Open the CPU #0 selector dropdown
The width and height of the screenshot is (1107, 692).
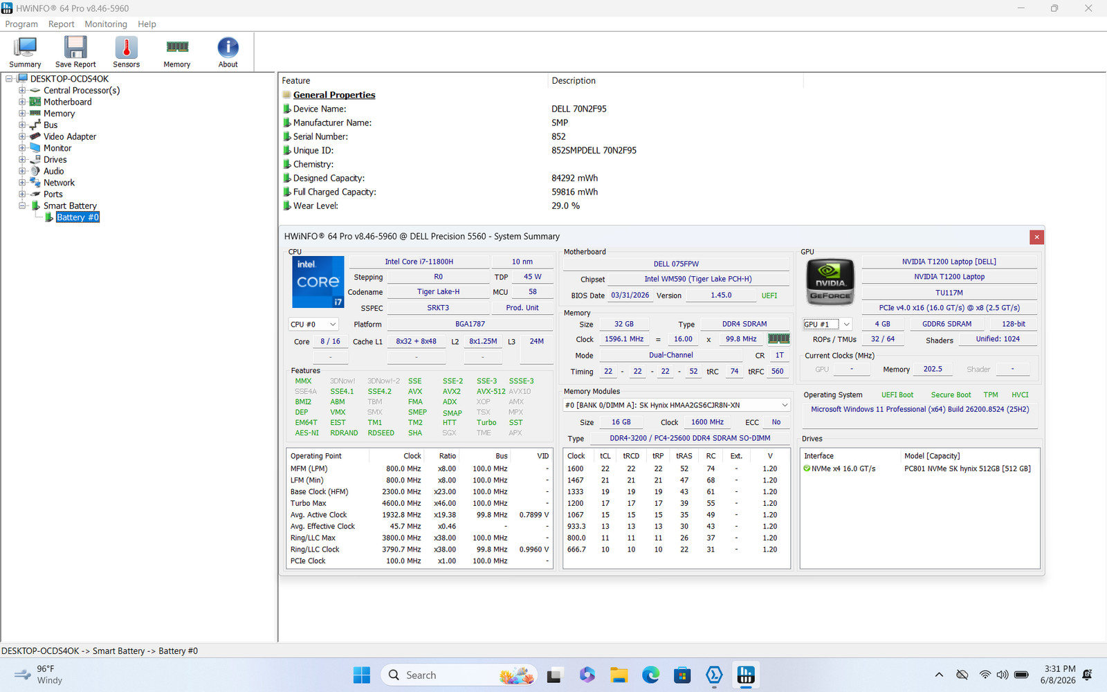[313, 324]
